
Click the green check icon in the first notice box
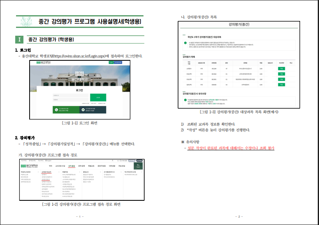coord(185,43)
